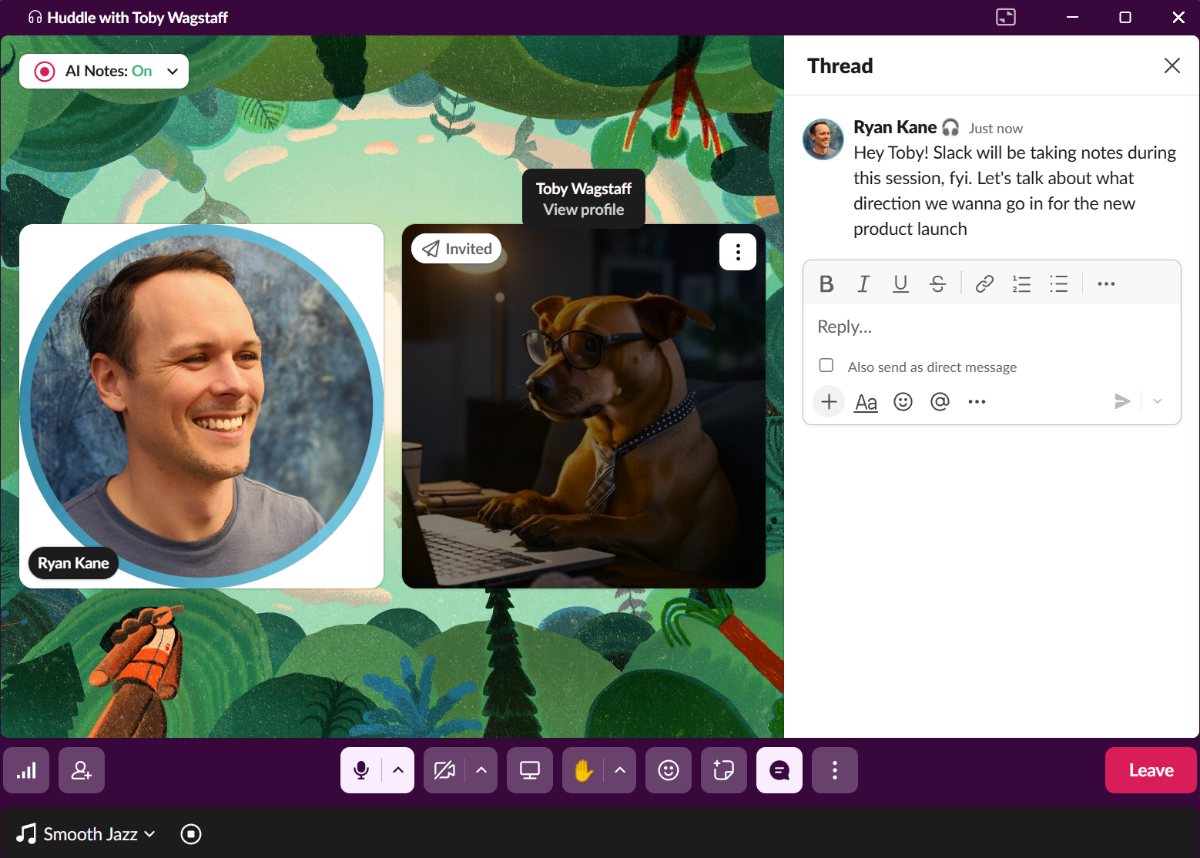Screen dimensions: 1200x858
Task: Click the AI Notes recording indicator
Action: pos(45,72)
